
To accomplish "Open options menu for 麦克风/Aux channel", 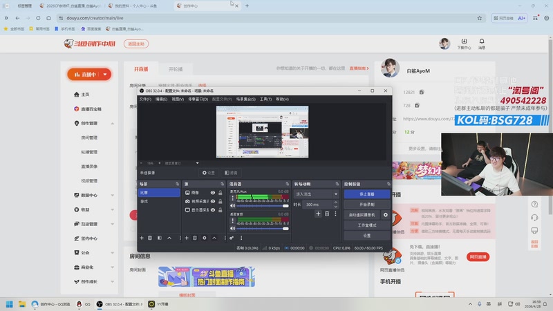I will point(232,198).
